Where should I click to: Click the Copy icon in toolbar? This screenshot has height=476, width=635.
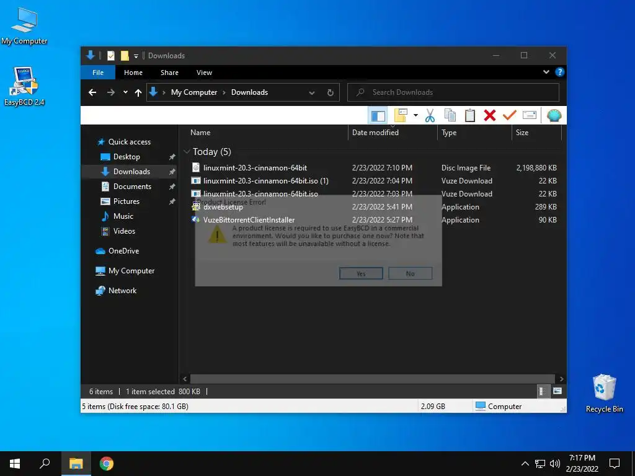(x=450, y=116)
